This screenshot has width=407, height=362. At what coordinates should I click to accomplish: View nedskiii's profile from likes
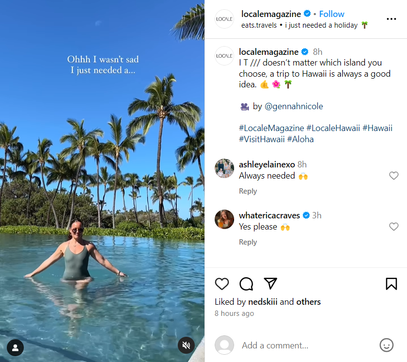pos(263,302)
